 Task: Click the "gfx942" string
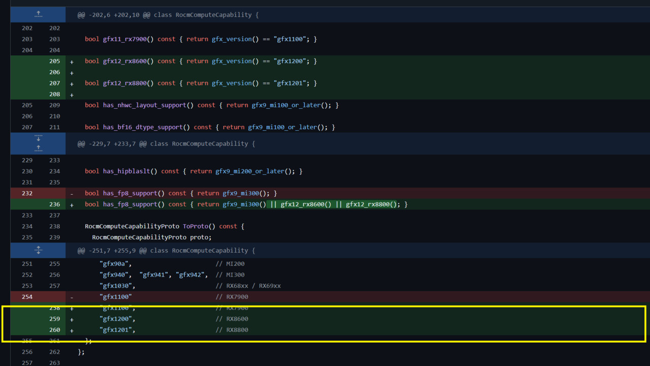click(191, 275)
